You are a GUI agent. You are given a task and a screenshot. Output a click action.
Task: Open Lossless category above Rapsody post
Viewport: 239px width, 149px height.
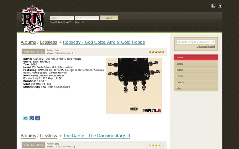click(49, 42)
